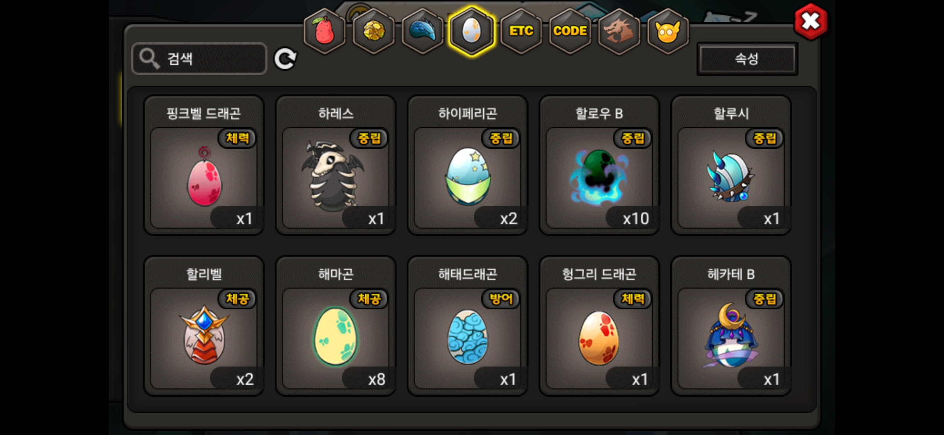Choose the 하이페리곤 star egg
Screen dimensions: 944x435
[468, 165]
